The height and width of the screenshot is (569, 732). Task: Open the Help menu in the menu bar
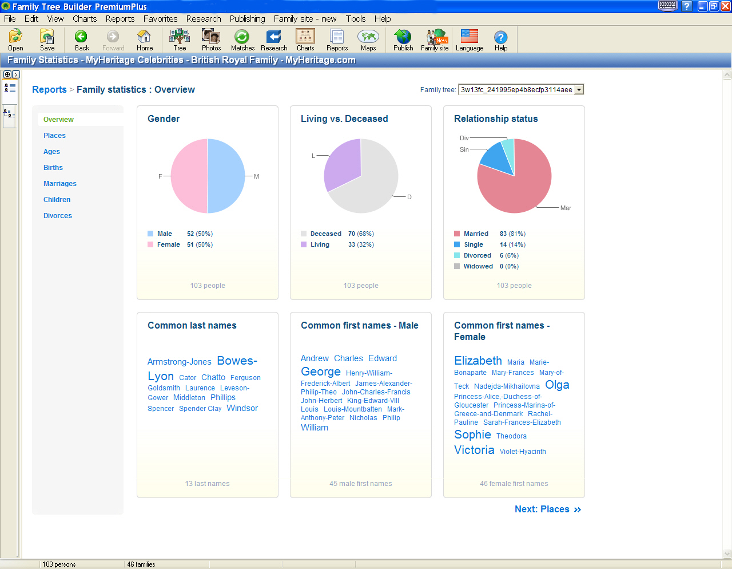point(383,19)
